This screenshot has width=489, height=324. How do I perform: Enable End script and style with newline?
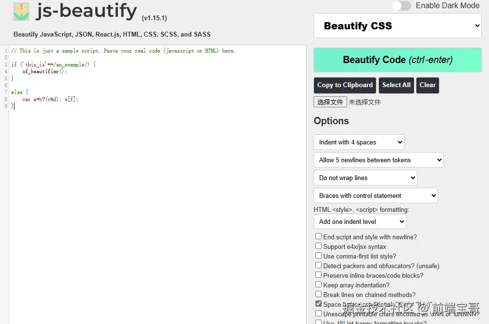[x=318, y=236]
